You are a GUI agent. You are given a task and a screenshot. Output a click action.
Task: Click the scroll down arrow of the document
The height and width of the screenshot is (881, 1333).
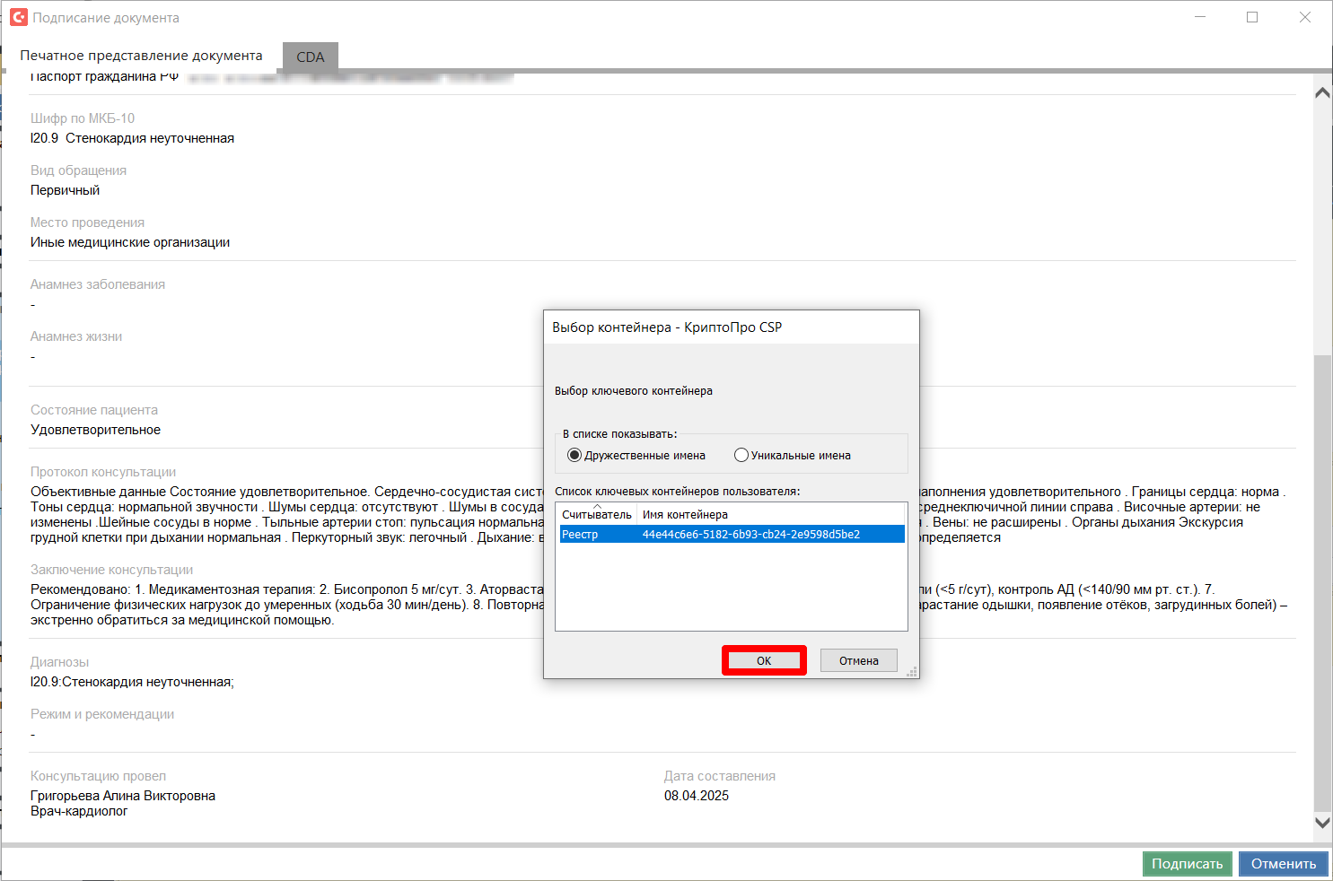coord(1322,822)
